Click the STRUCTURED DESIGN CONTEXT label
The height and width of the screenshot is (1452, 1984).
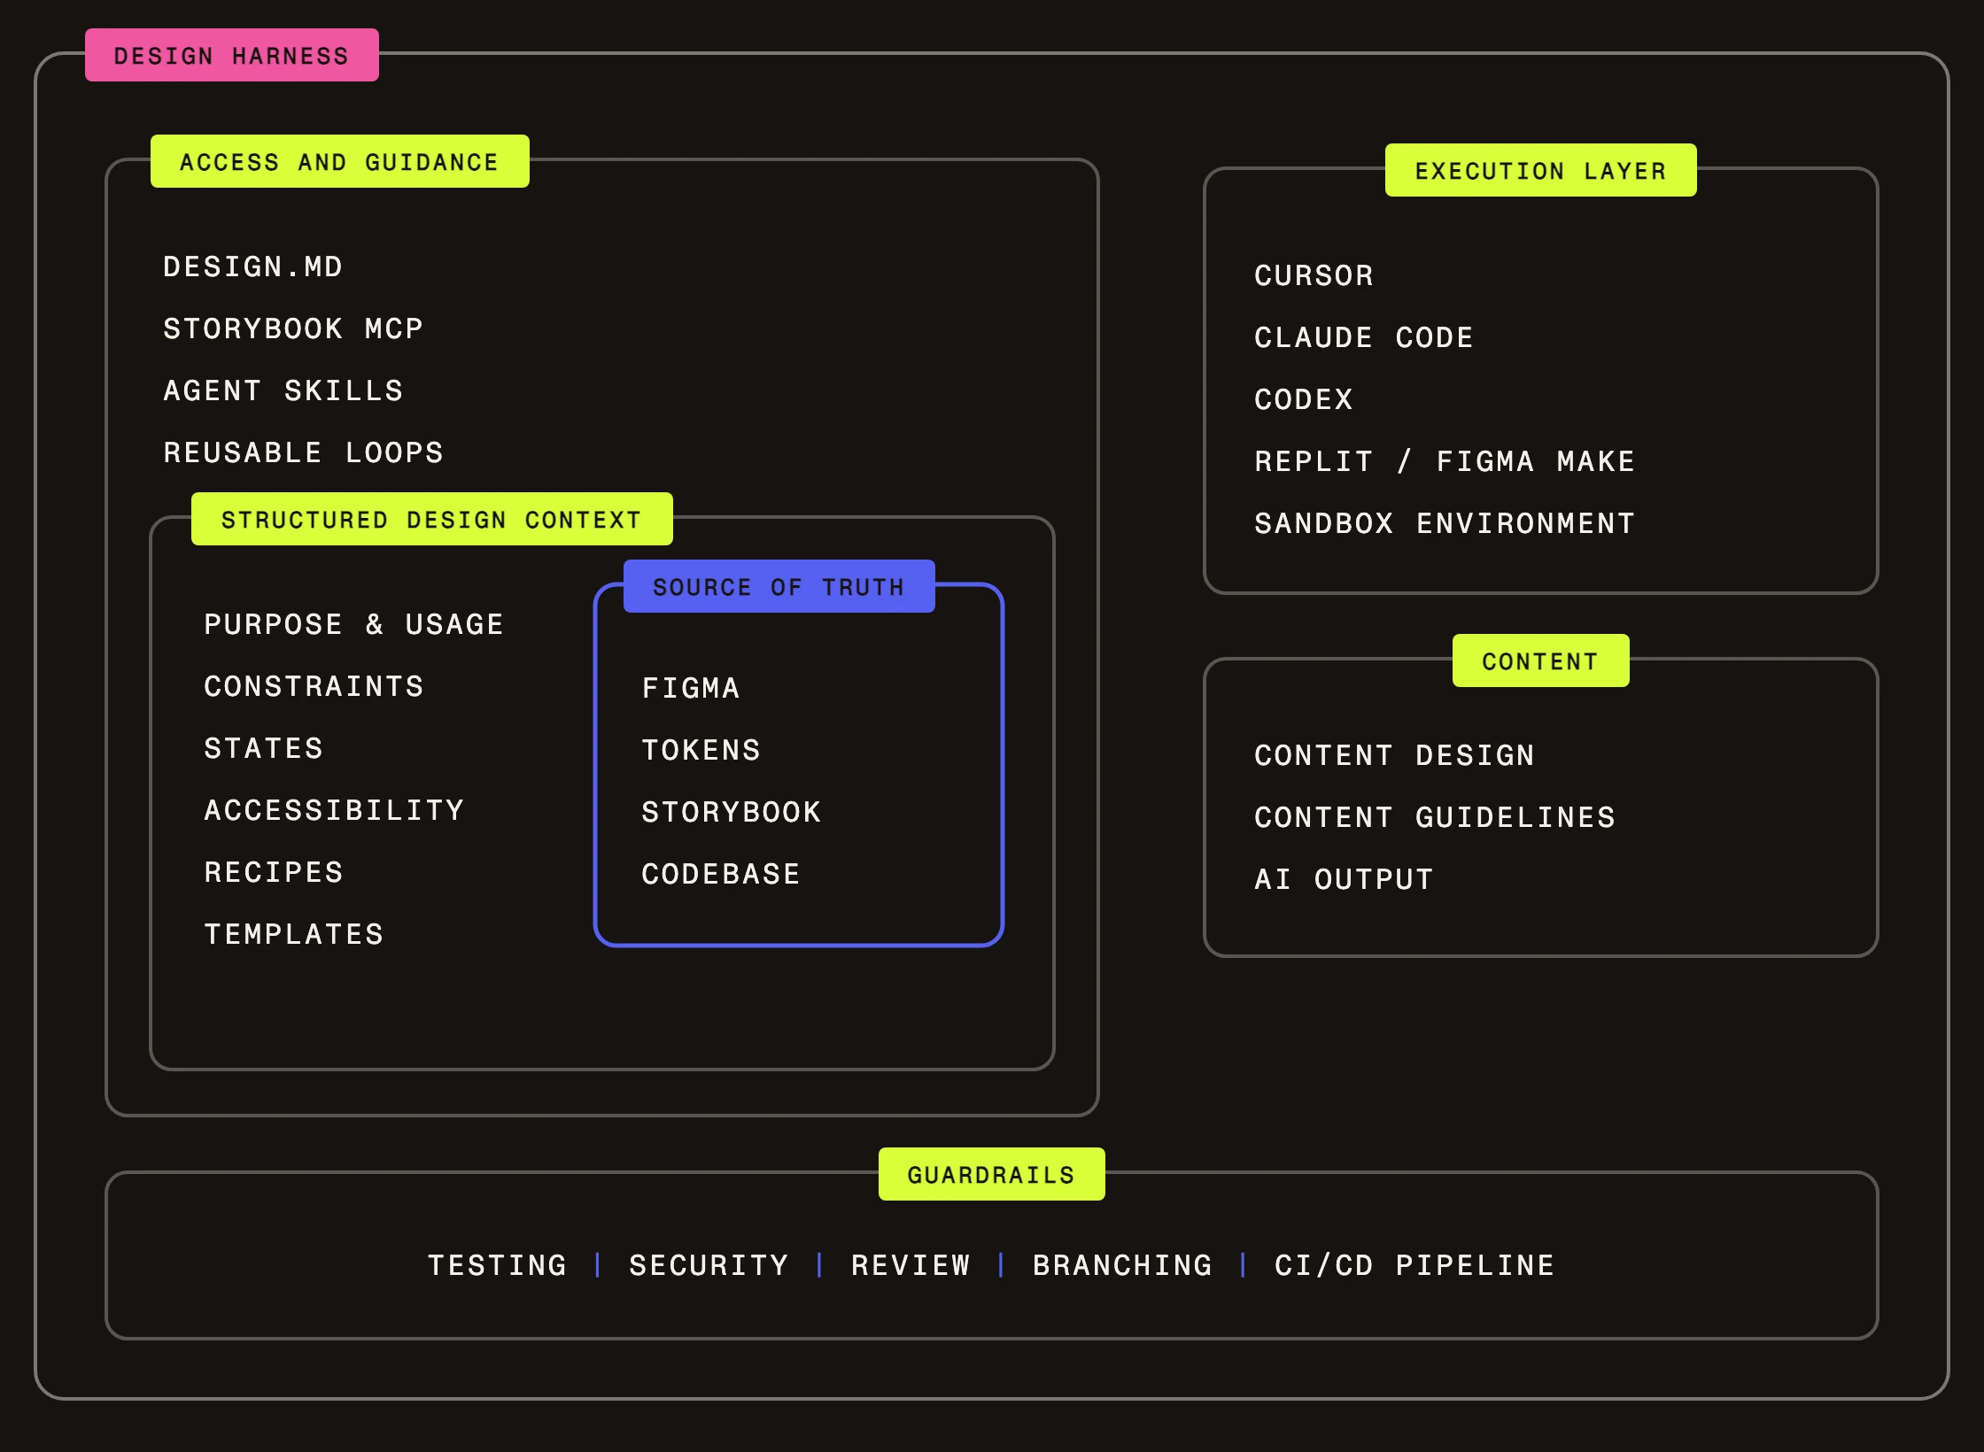tap(432, 519)
